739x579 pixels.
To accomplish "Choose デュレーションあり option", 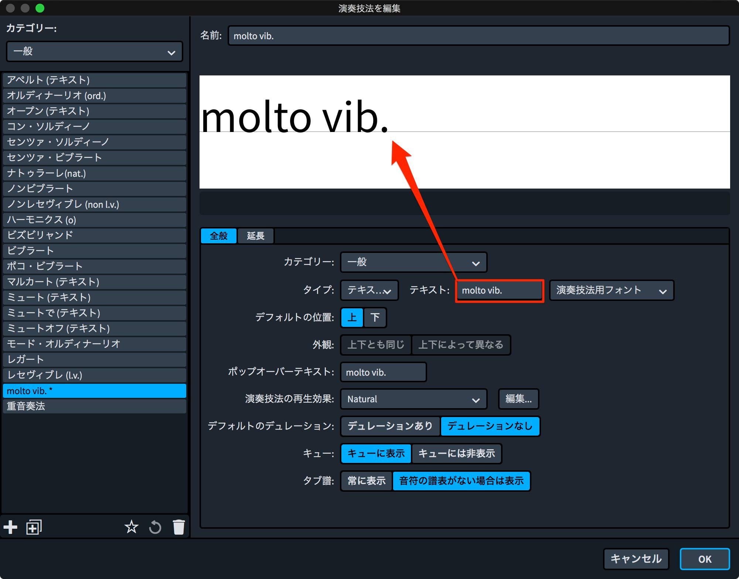I will (x=390, y=426).
